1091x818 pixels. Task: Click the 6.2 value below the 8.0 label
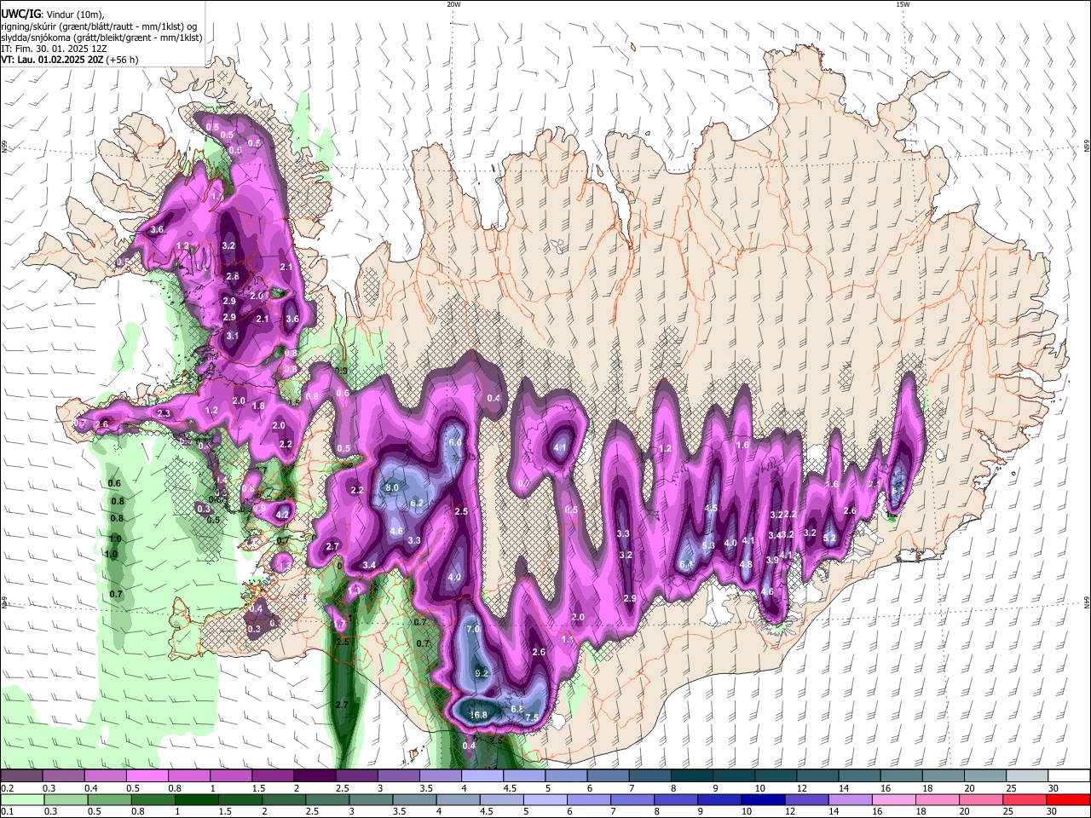[x=417, y=504]
